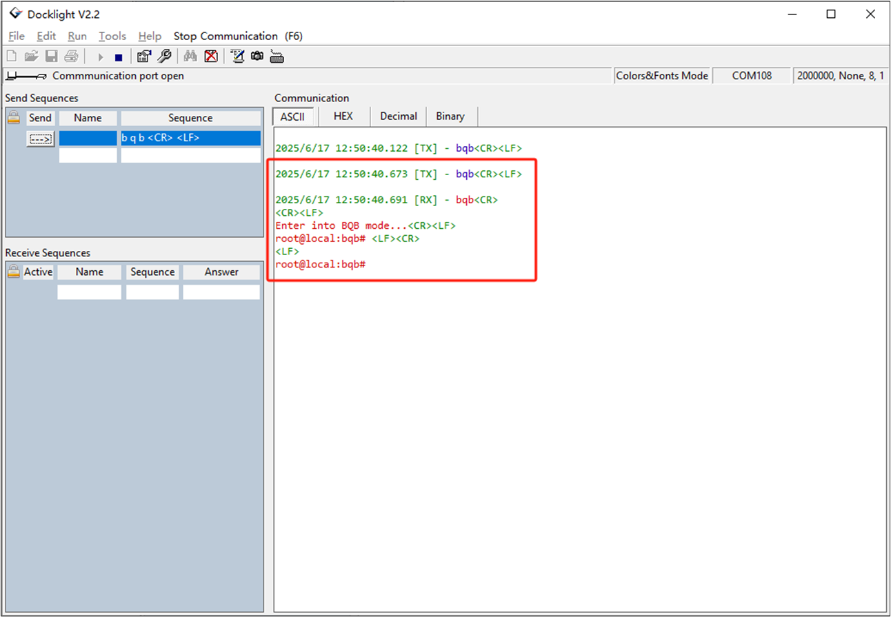Viewport: 891px width, 617px height.
Task: Send the bqb sequence with the arrow button
Action: [x=41, y=139]
